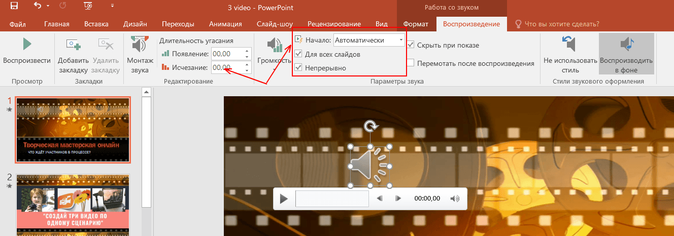This screenshot has height=236, width=674.
Task: Open the Файл menu
Action: point(18,24)
